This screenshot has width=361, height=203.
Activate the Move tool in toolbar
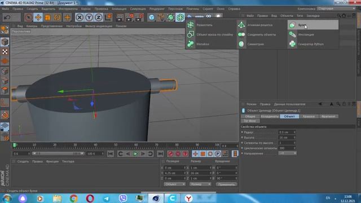(38, 17)
